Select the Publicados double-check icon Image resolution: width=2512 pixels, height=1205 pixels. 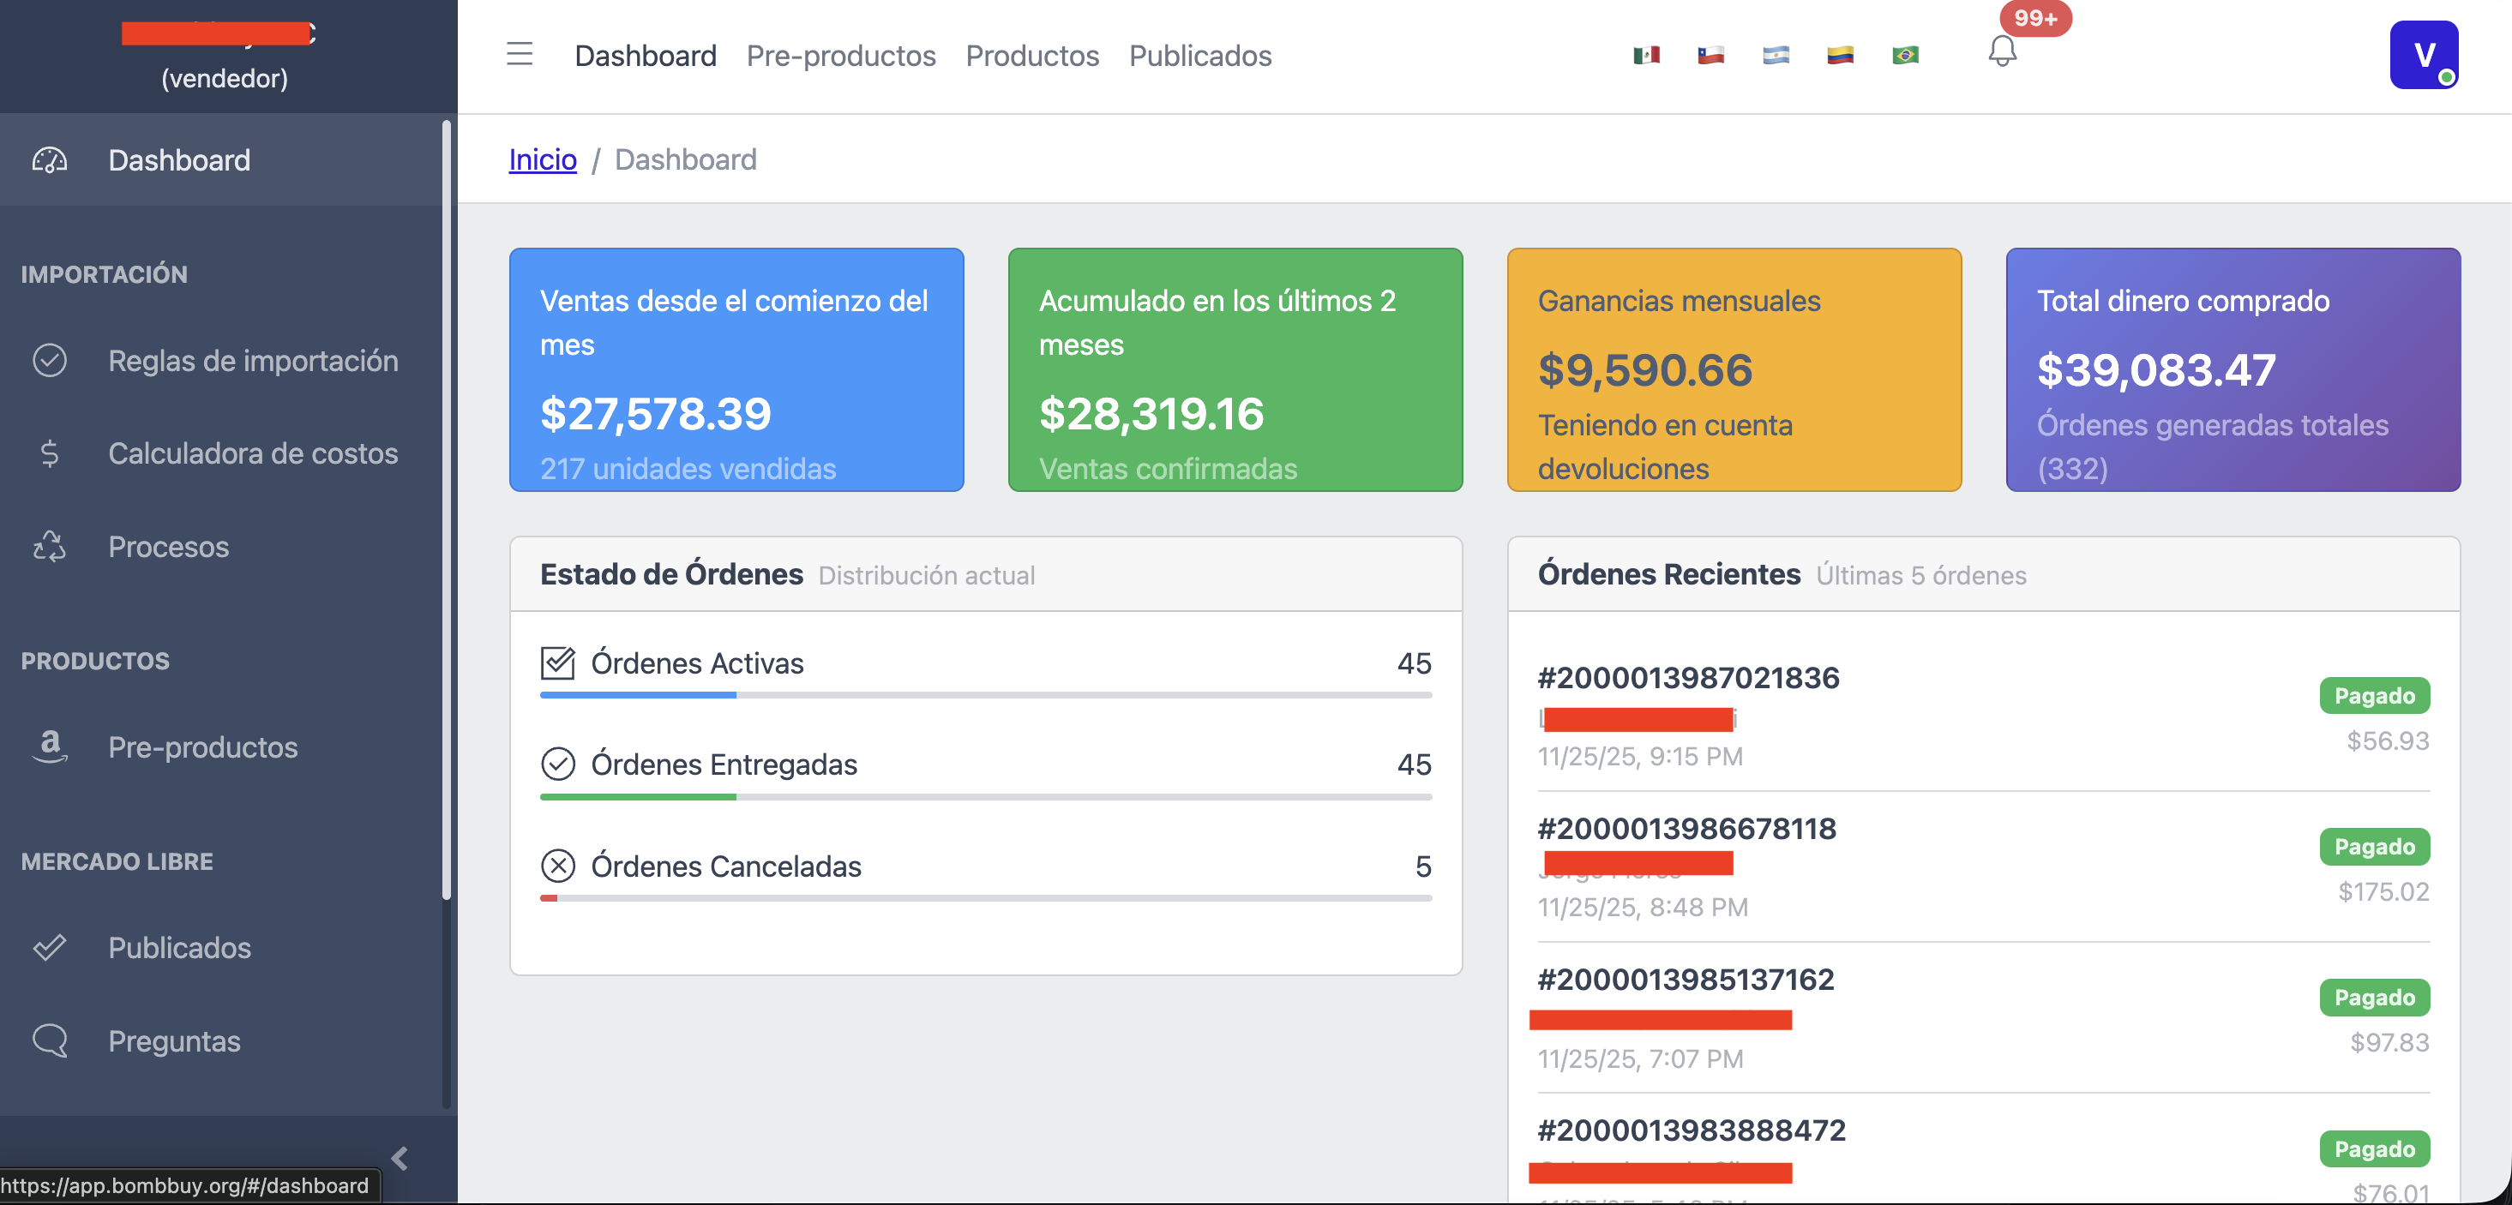(x=50, y=947)
